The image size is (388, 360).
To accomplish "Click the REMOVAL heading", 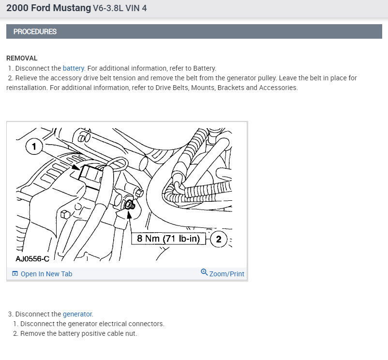I will (22, 58).
